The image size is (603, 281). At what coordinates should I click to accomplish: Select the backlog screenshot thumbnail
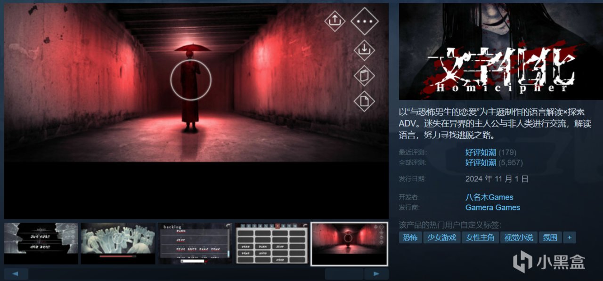(x=195, y=244)
